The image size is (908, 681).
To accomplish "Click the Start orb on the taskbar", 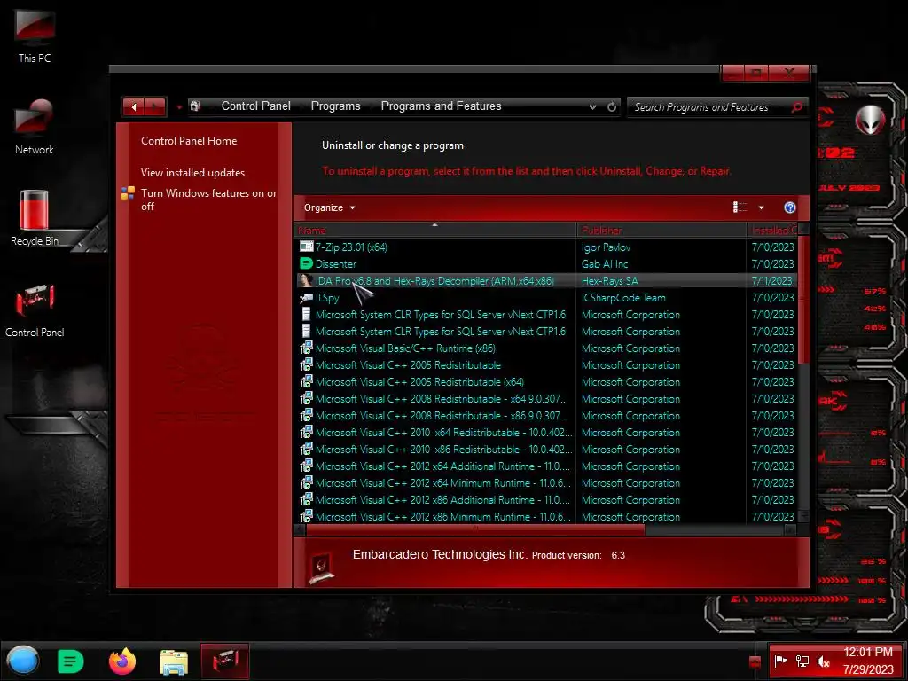I will click(23, 661).
